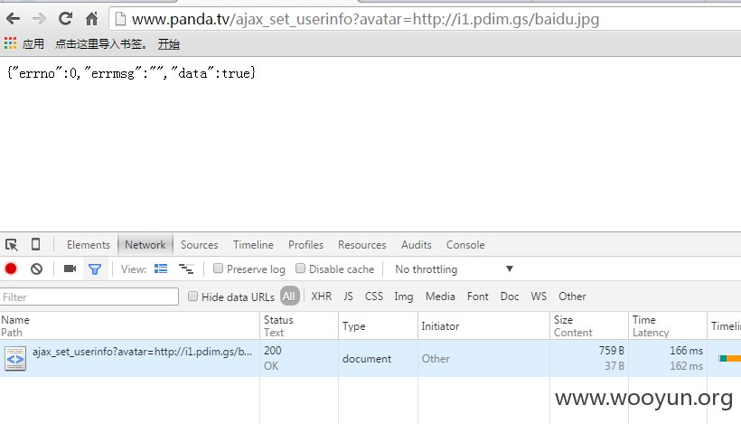Toggle the network filter funnel icon
This screenshot has height=424, width=741.
pyautogui.click(x=95, y=269)
